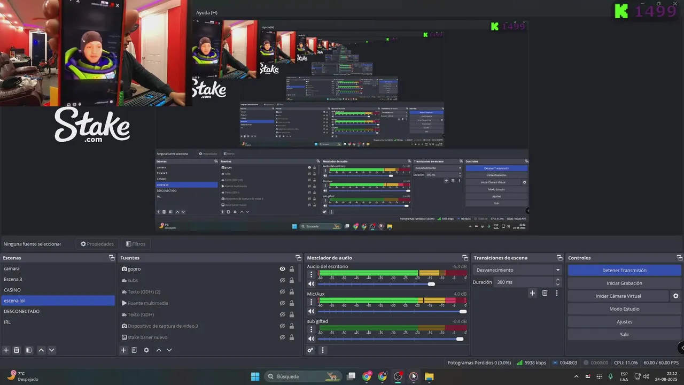This screenshot has height=385, width=684.
Task: Pop out the Escenas dock panel
Action: (112, 258)
